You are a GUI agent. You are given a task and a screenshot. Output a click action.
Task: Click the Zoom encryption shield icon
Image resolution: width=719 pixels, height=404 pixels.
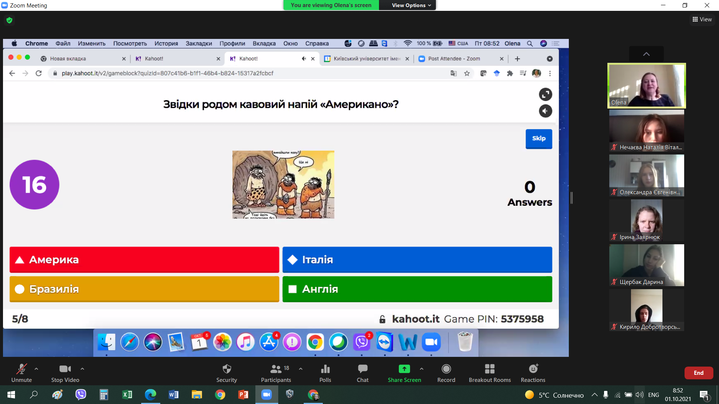pos(9,20)
